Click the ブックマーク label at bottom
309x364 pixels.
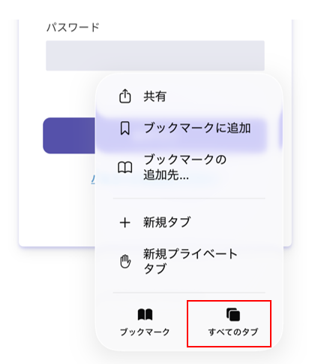coord(145,332)
